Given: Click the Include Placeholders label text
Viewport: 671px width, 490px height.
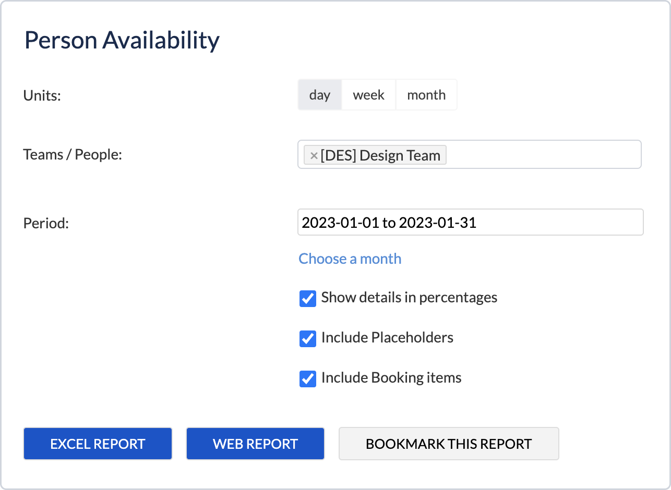Looking at the screenshot, I should [387, 338].
